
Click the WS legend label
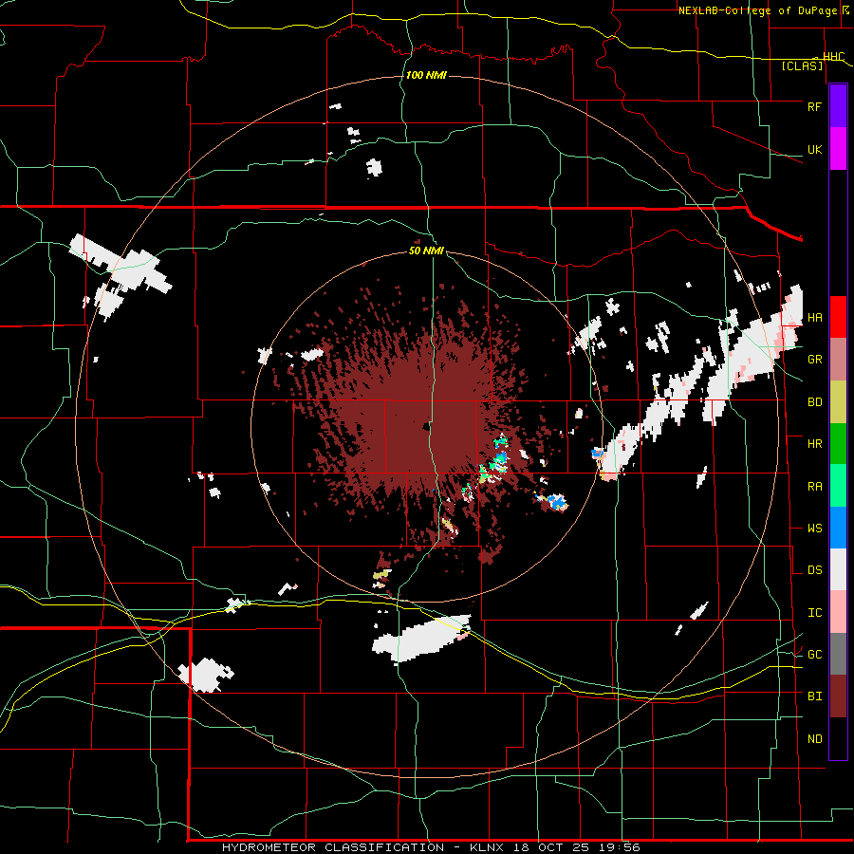[x=814, y=529]
